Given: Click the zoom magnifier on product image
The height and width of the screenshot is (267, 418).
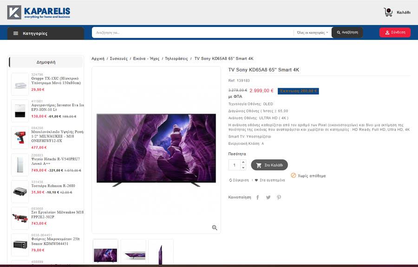Looking at the screenshot, I should pyautogui.click(x=215, y=228).
